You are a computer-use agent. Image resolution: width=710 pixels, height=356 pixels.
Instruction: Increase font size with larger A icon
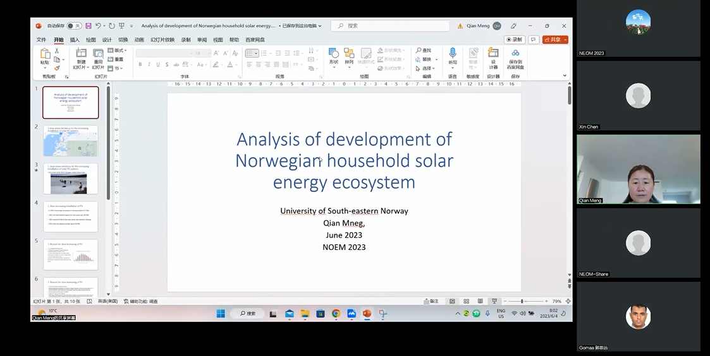pyautogui.click(x=216, y=53)
